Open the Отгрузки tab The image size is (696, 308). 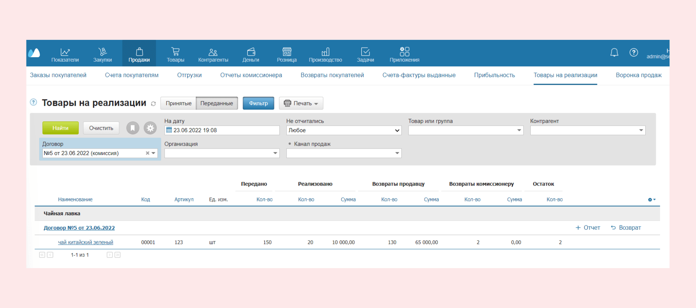(189, 75)
